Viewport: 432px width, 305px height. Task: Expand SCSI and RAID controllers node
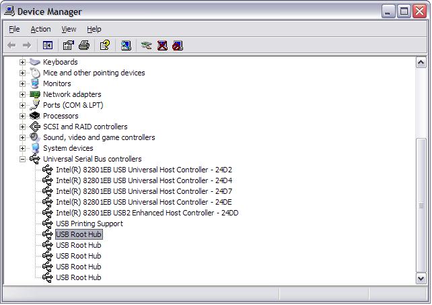tap(22, 127)
